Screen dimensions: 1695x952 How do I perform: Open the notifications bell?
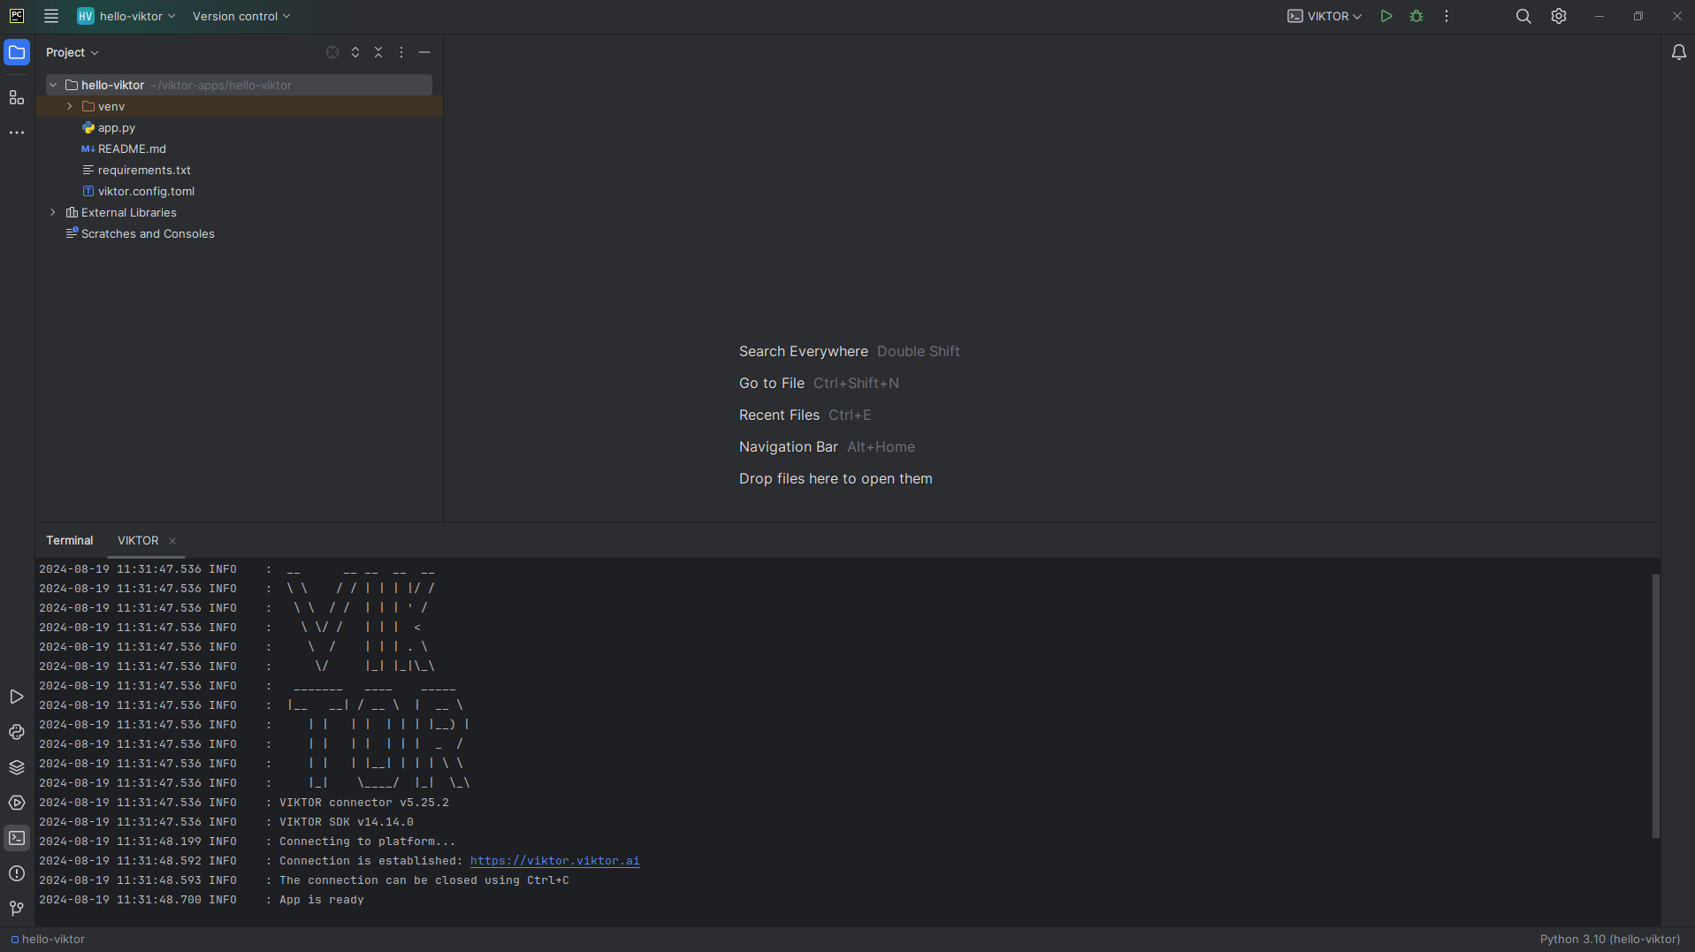pyautogui.click(x=1678, y=53)
